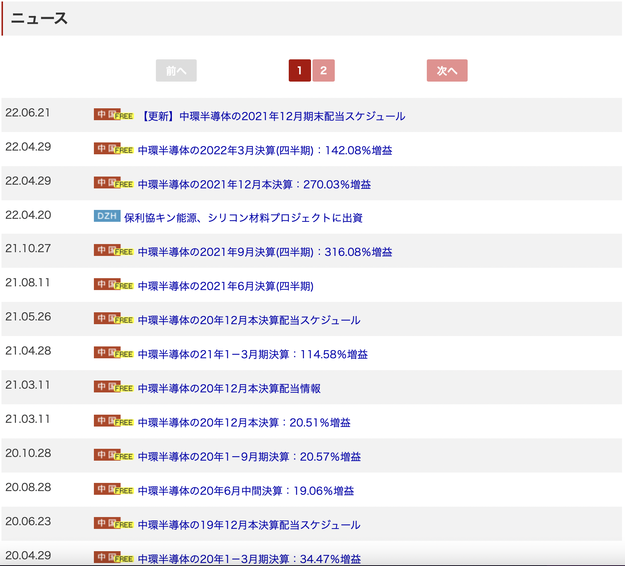Click 中国FREE badge on 21.04.28 row

tap(114, 352)
